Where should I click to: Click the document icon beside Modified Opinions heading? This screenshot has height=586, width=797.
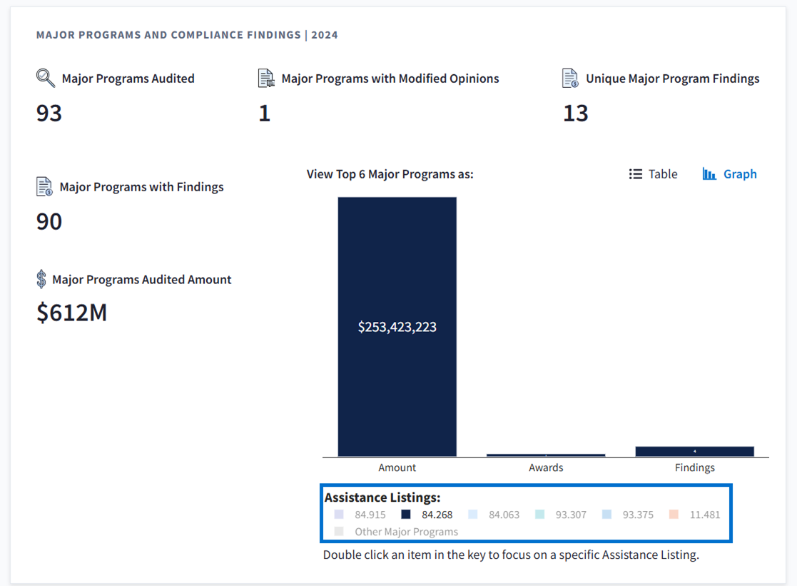[266, 78]
